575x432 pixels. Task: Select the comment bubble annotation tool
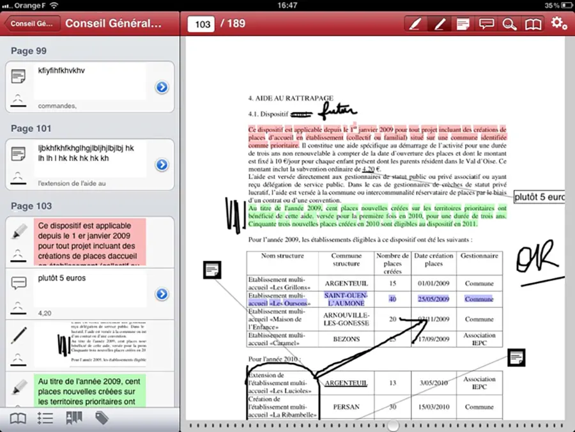tap(486, 24)
